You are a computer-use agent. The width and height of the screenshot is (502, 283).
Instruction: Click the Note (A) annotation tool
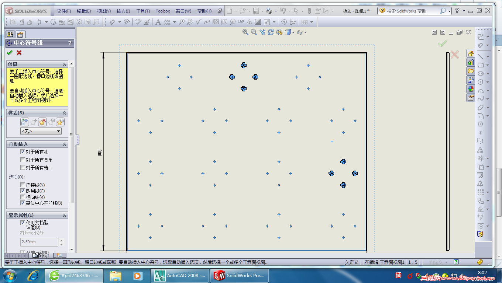158,22
